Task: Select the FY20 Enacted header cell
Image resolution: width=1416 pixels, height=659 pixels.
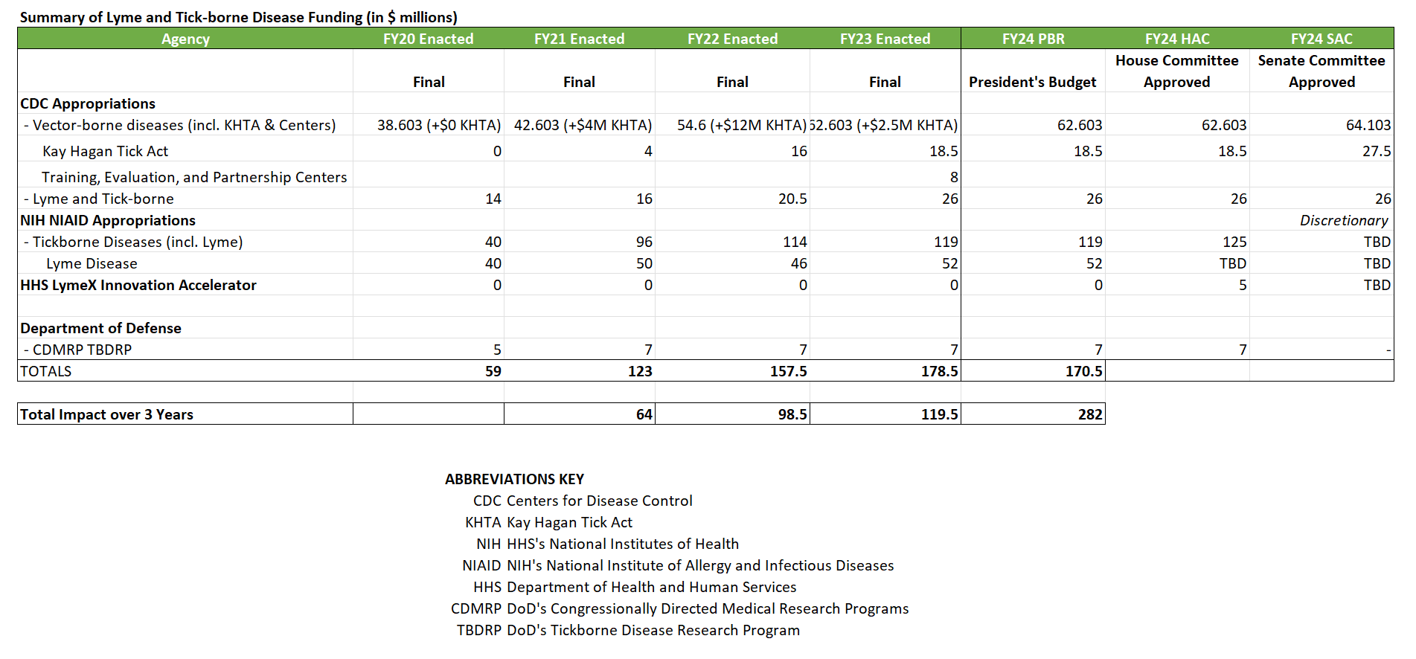Action: point(428,39)
